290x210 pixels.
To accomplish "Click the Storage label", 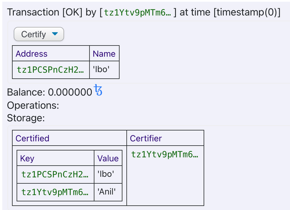I will 26,118.
